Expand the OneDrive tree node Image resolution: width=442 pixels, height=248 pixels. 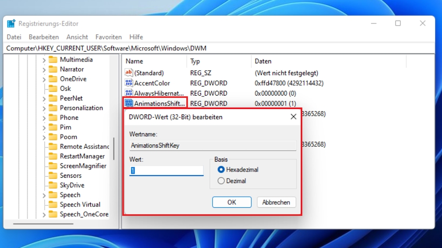(44, 79)
